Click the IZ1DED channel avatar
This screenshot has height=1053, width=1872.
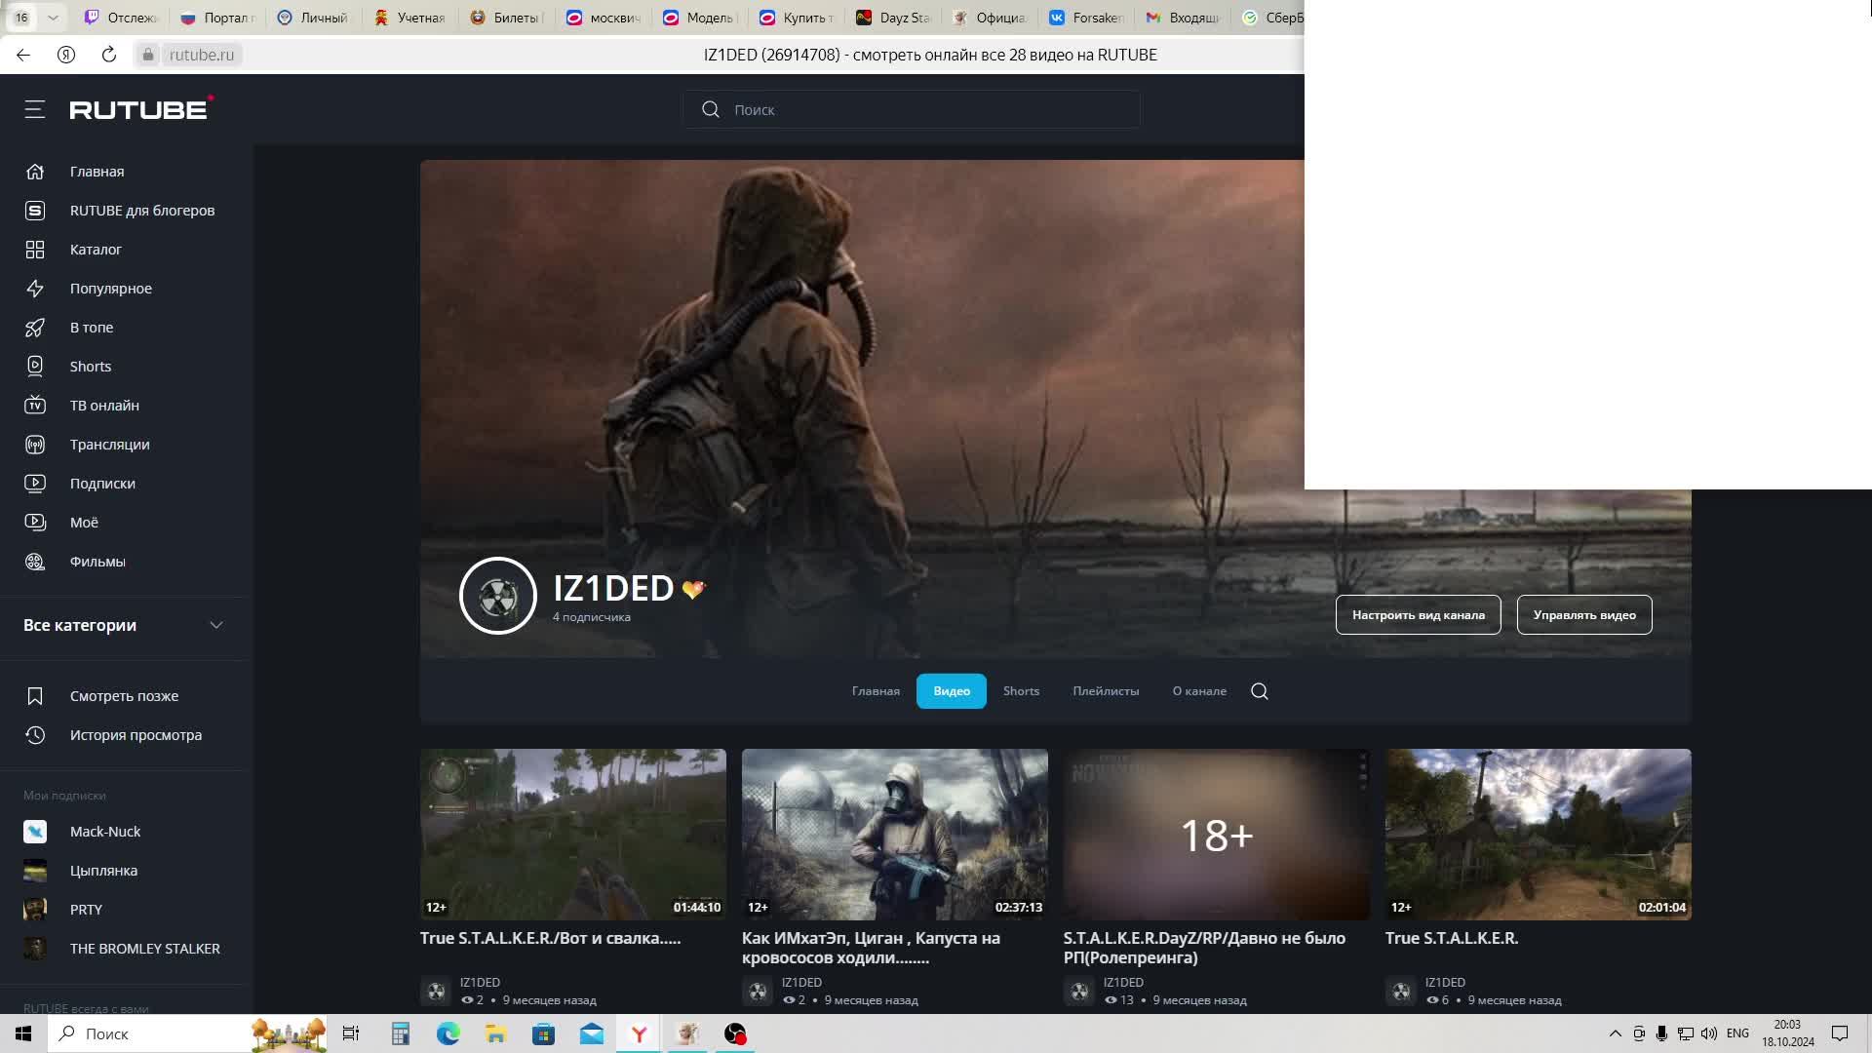498,596
